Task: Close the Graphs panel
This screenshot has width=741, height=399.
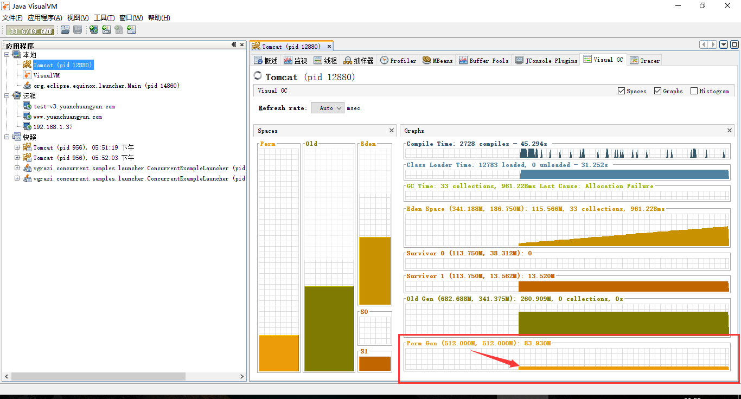Action: point(730,131)
